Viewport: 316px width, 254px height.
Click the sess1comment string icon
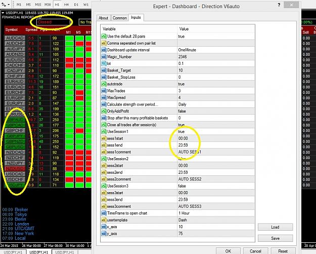104,152
